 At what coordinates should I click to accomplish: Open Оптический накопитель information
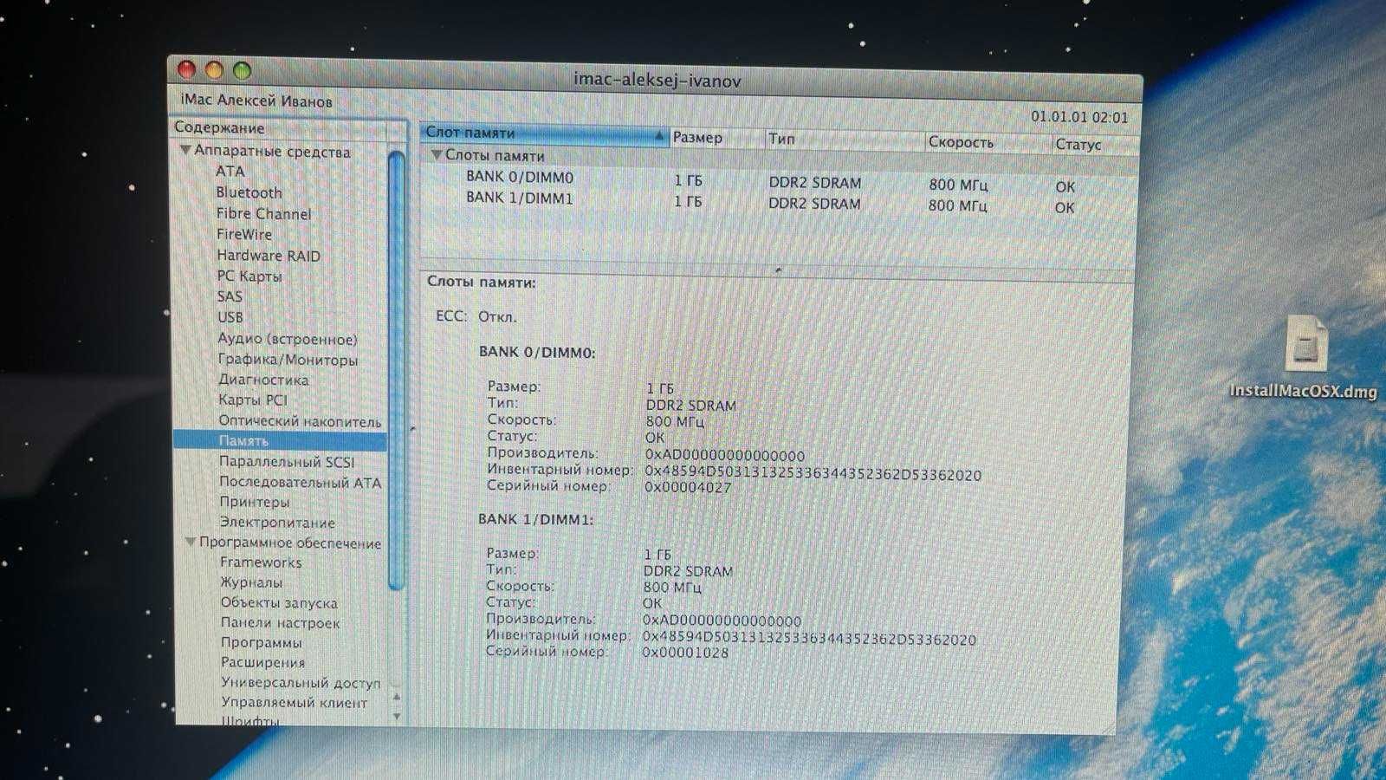pyautogui.click(x=300, y=421)
